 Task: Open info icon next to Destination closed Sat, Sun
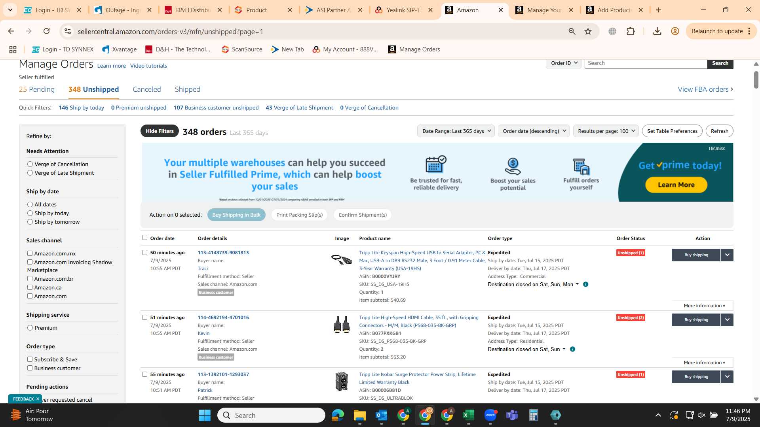coord(572,349)
